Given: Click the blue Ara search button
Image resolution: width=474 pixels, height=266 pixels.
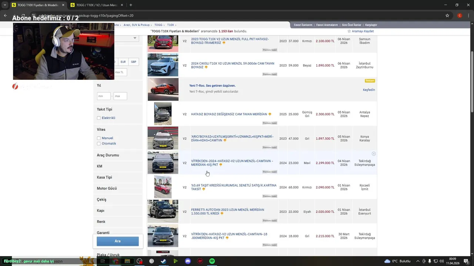Looking at the screenshot, I should (x=118, y=241).
